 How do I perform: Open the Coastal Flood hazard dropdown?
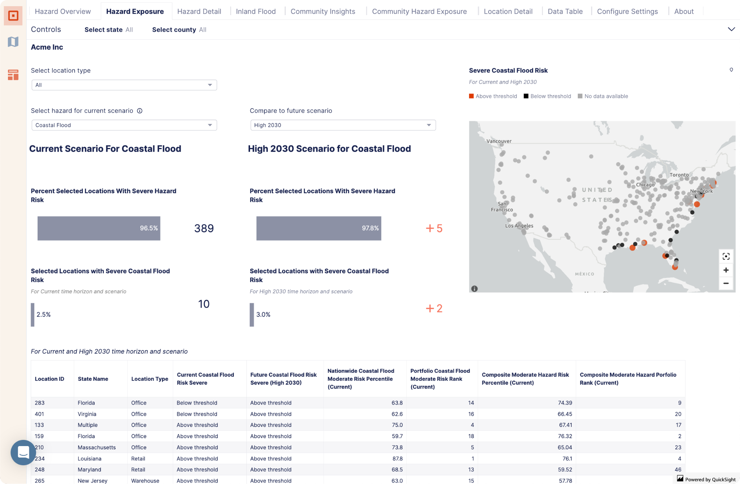(x=124, y=125)
